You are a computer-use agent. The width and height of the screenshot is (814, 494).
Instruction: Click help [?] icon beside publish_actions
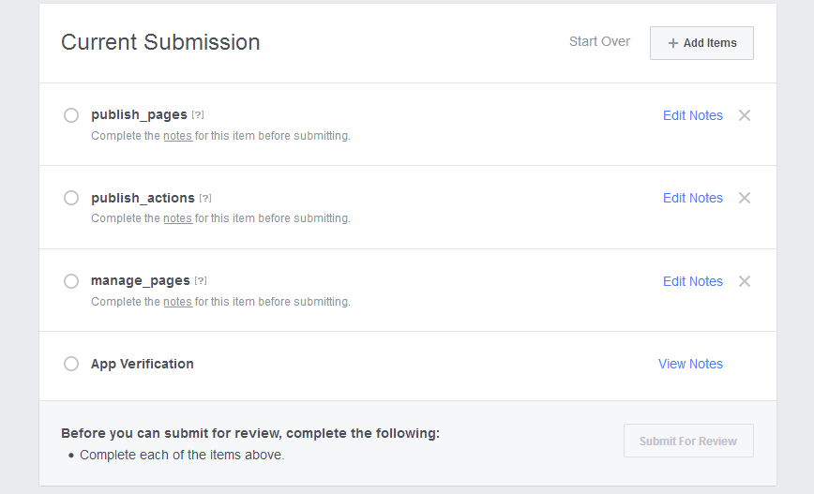coord(205,198)
